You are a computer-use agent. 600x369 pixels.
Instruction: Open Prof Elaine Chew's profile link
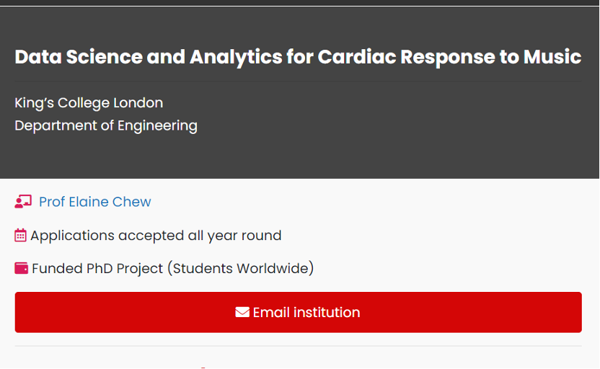coord(94,202)
